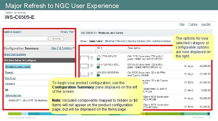Click the Description column header

pos(134,48)
